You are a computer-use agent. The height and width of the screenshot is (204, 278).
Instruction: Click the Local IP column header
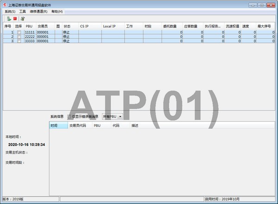[113, 26]
